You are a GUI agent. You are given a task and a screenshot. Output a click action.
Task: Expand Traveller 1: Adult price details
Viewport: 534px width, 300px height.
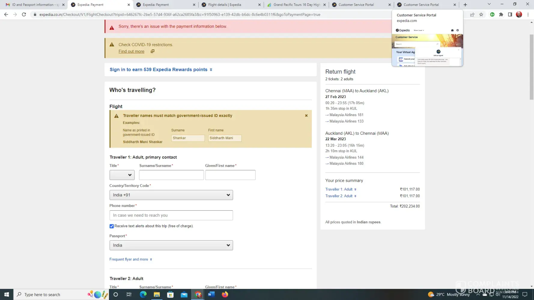[341, 189]
